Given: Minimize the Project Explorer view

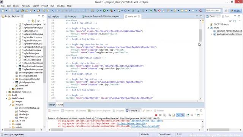Looking at the screenshot, I should (39, 16).
